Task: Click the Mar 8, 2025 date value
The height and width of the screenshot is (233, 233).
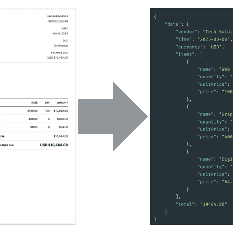Action: click(60, 34)
